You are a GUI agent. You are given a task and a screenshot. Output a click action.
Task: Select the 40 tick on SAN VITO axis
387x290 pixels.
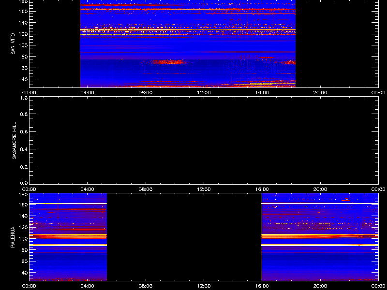(x=25, y=79)
